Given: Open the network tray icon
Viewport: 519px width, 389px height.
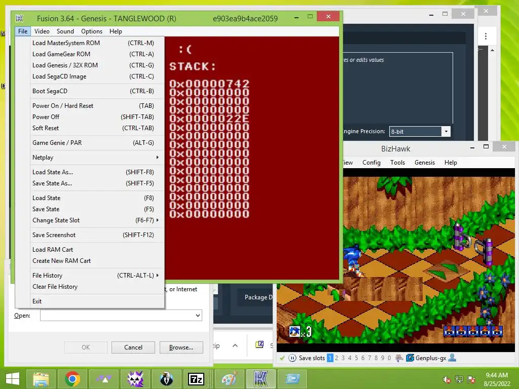Looking at the screenshot, I should click(x=459, y=379).
